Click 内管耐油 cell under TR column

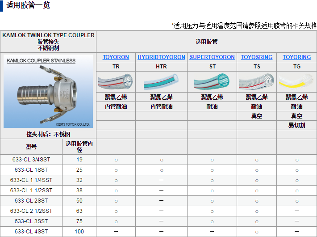pyautogui.click(x=116, y=106)
